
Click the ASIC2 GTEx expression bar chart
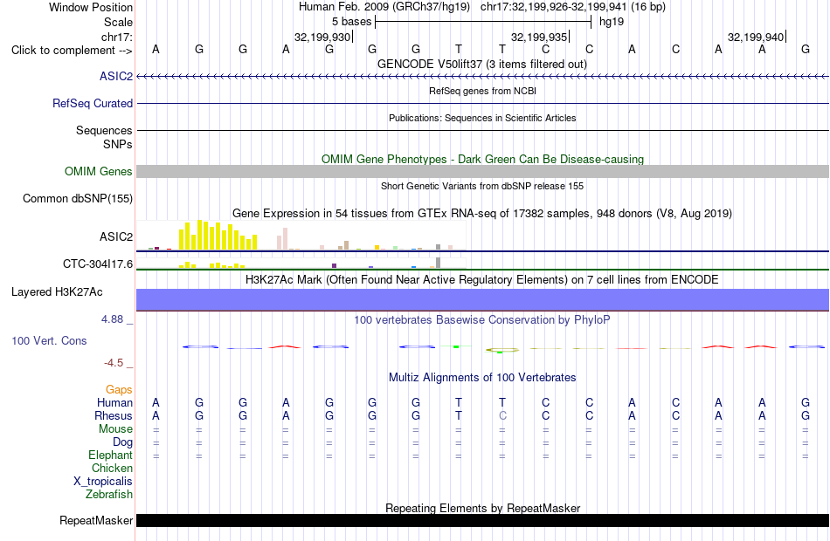click(301, 236)
